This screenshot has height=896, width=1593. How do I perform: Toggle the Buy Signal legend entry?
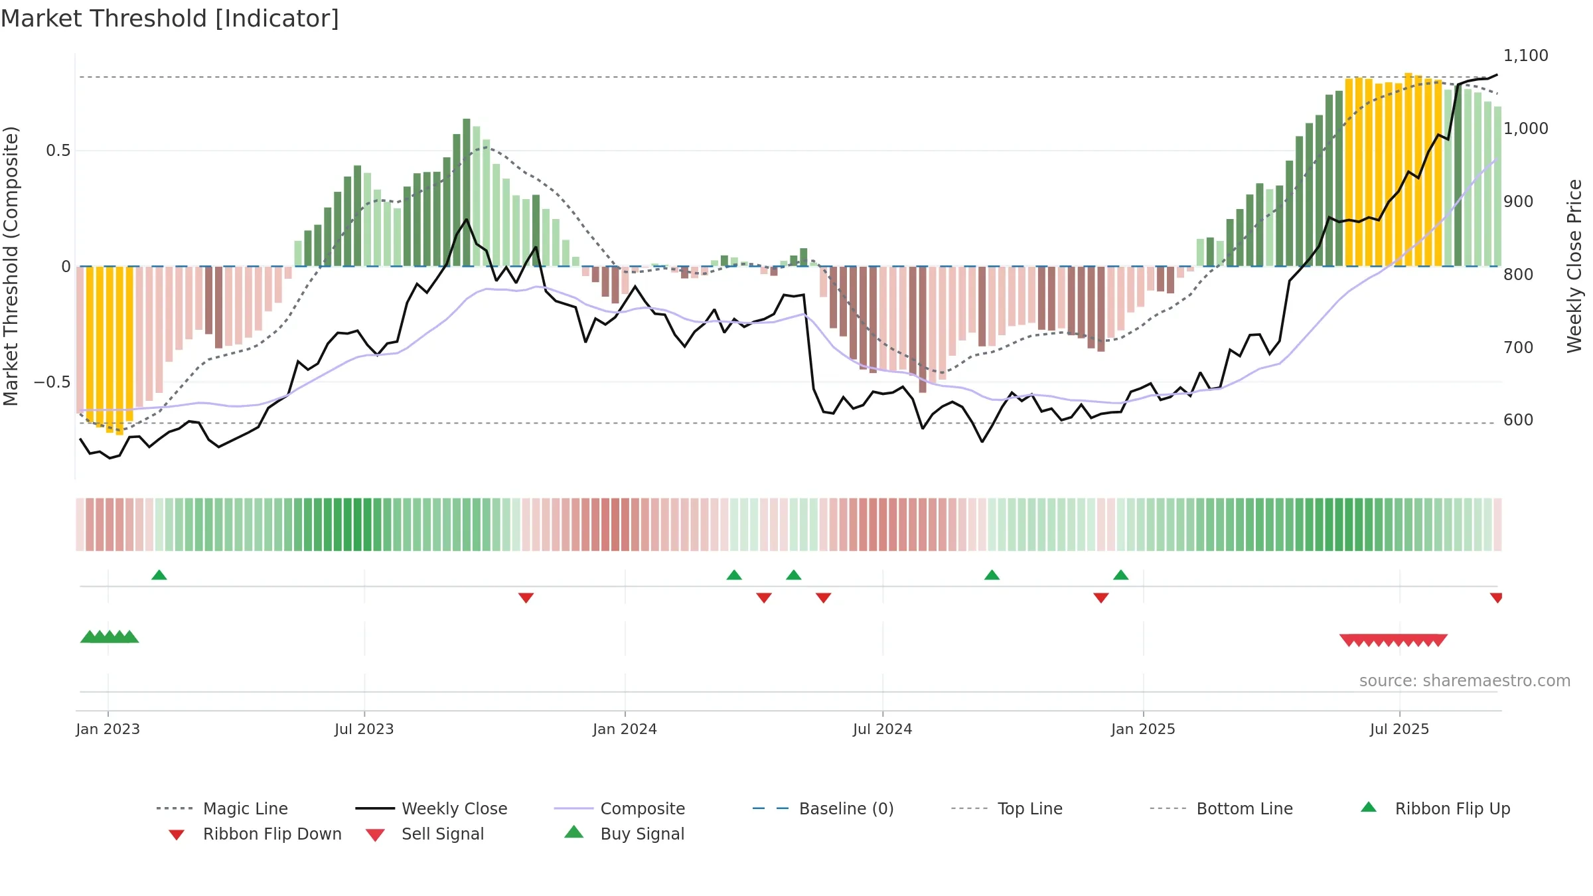(624, 834)
